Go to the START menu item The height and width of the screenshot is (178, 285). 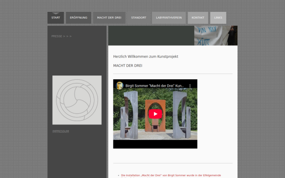coord(56,18)
